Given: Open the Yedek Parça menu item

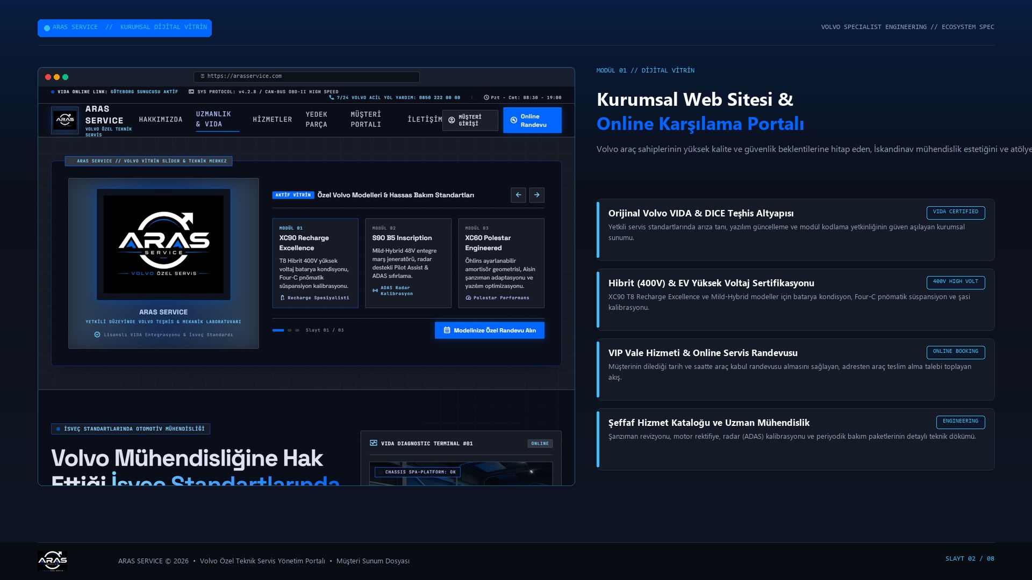Looking at the screenshot, I should [x=317, y=119].
